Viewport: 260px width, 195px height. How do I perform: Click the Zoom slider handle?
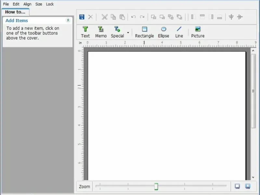[x=156, y=187]
